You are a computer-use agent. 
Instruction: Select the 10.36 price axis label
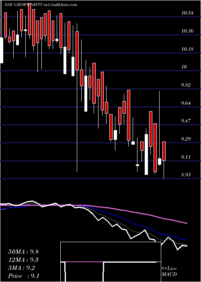pyautogui.click(x=187, y=31)
